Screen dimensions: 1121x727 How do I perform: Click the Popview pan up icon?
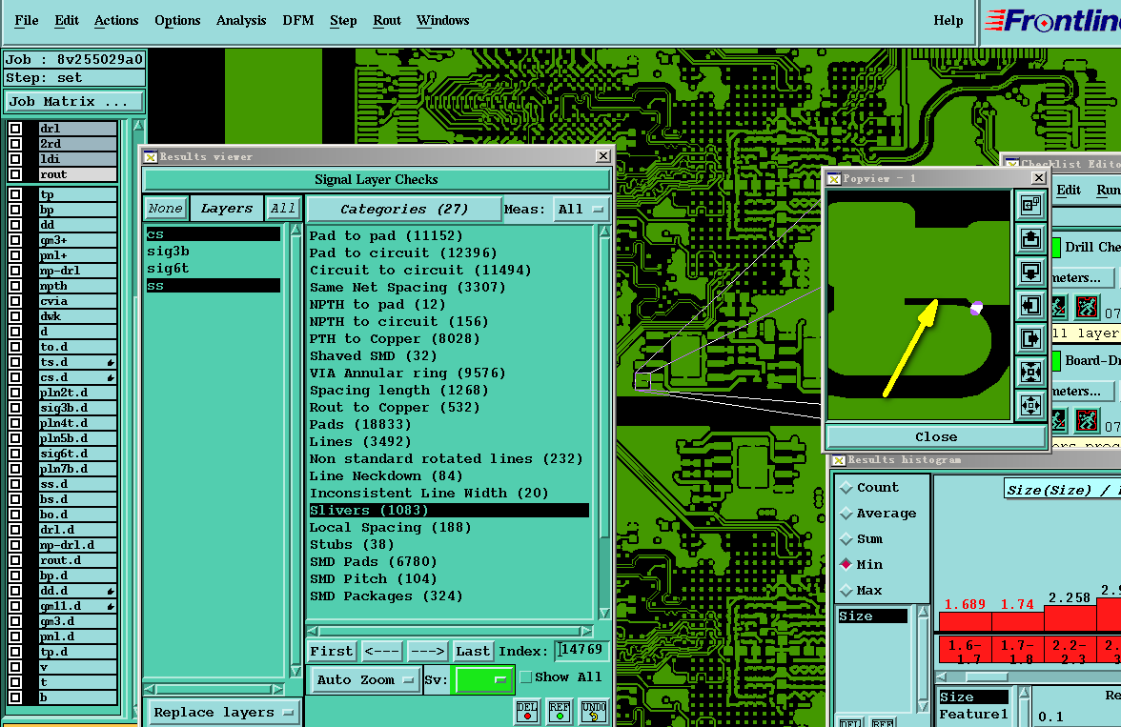pyautogui.click(x=1030, y=239)
